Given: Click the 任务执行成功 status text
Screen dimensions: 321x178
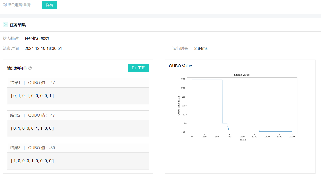Looking at the screenshot, I should [37, 39].
